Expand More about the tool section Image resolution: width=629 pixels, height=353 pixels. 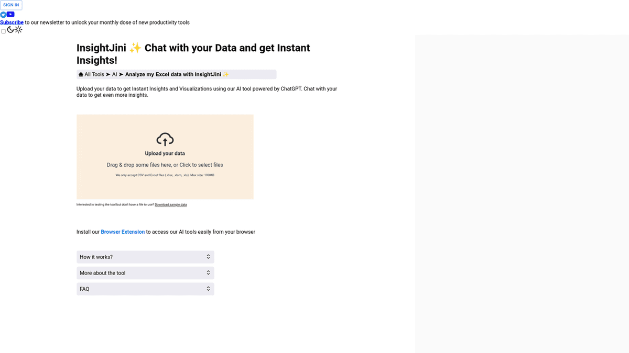coord(145,273)
